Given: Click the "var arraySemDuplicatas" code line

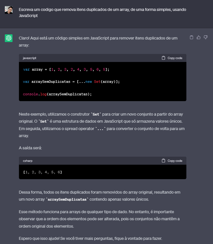Looking at the screenshot, I should 71,82.
